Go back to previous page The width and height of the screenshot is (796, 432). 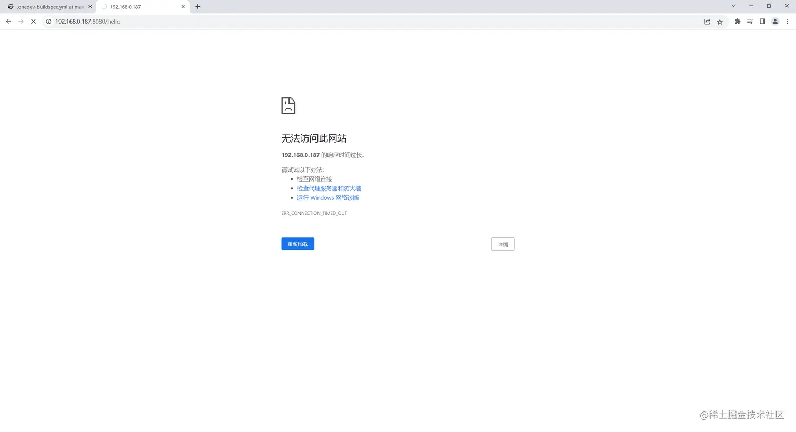coord(8,22)
